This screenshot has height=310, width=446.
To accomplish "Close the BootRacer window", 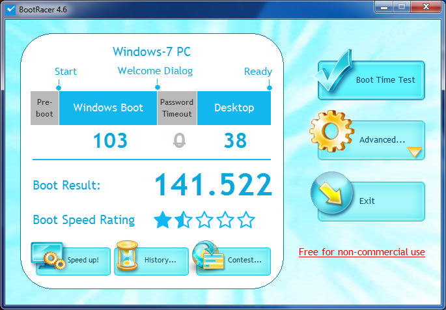I will pos(426,7).
